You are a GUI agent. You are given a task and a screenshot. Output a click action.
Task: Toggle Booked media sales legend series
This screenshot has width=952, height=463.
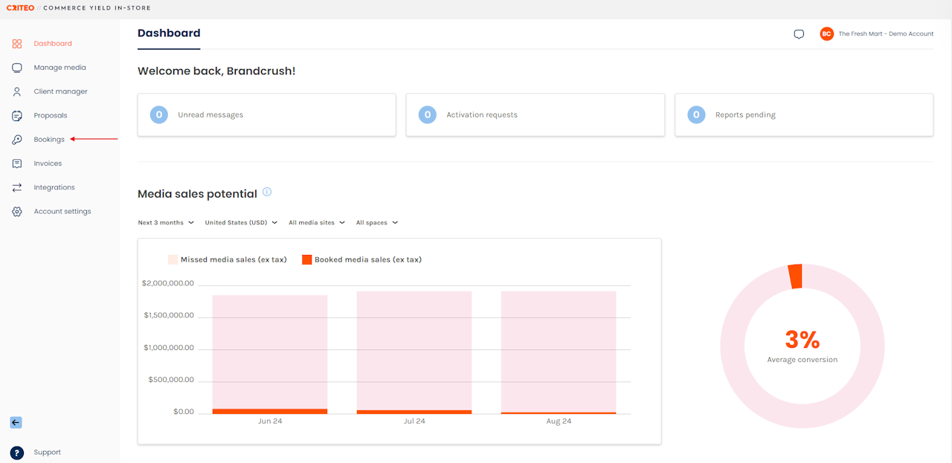coord(361,259)
